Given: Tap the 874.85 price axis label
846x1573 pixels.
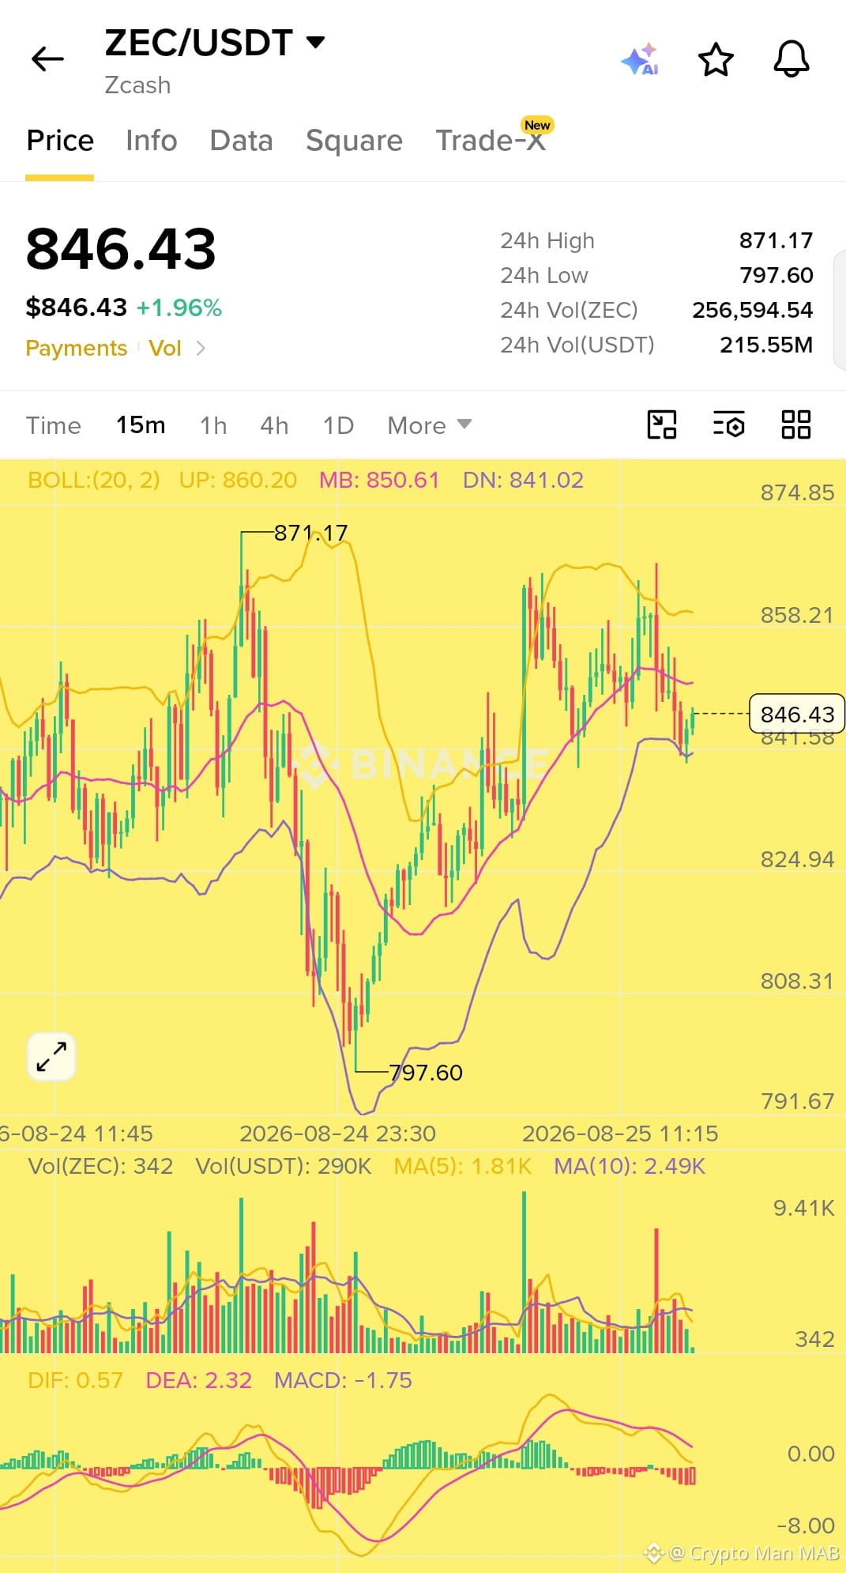Looking at the screenshot, I should click(797, 492).
